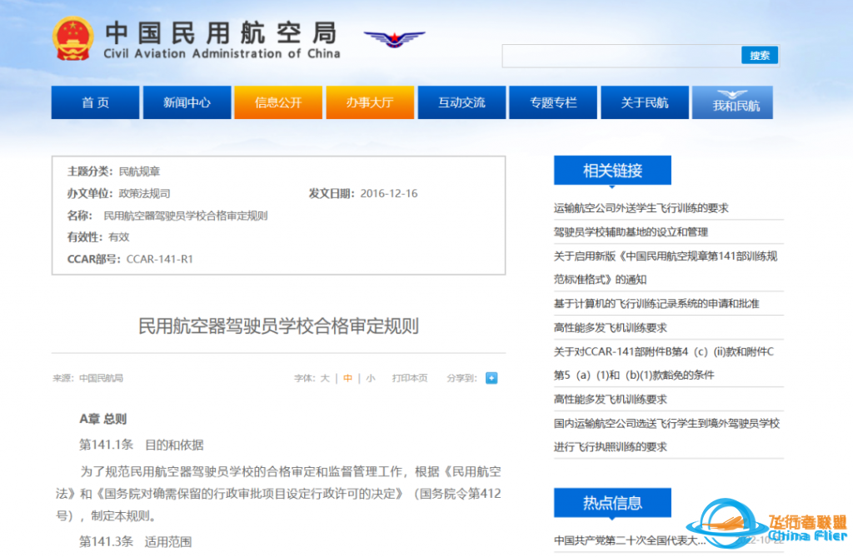Open the 专题专栏 section
Screen dimensions: 853x557
[553, 103]
